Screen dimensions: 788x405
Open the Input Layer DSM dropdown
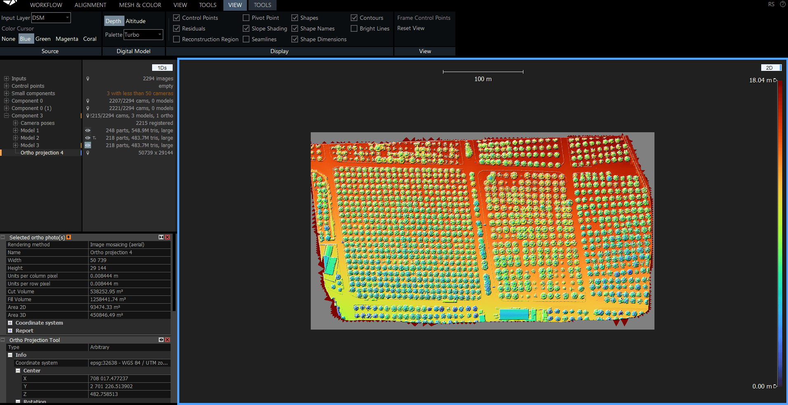coord(51,18)
